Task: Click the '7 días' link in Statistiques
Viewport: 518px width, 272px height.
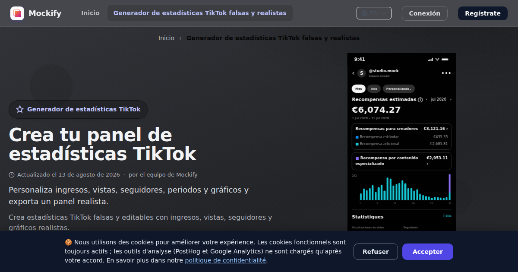Action: (447, 215)
